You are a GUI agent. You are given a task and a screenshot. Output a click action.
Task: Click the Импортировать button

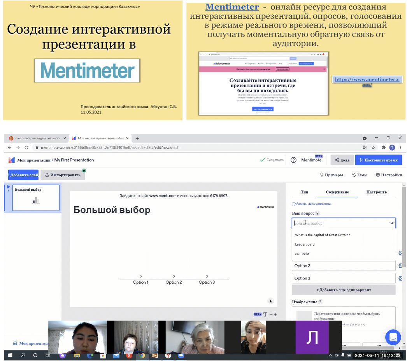[x=63, y=175]
